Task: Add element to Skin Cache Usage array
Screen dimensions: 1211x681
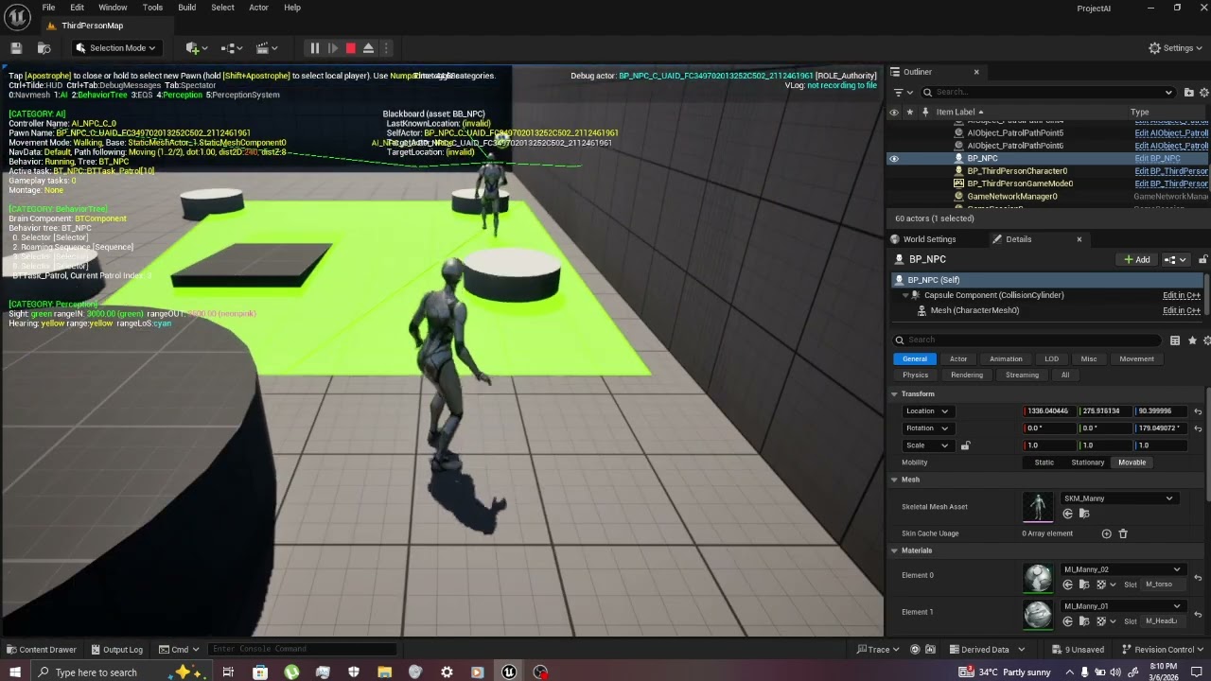Action: 1106,534
